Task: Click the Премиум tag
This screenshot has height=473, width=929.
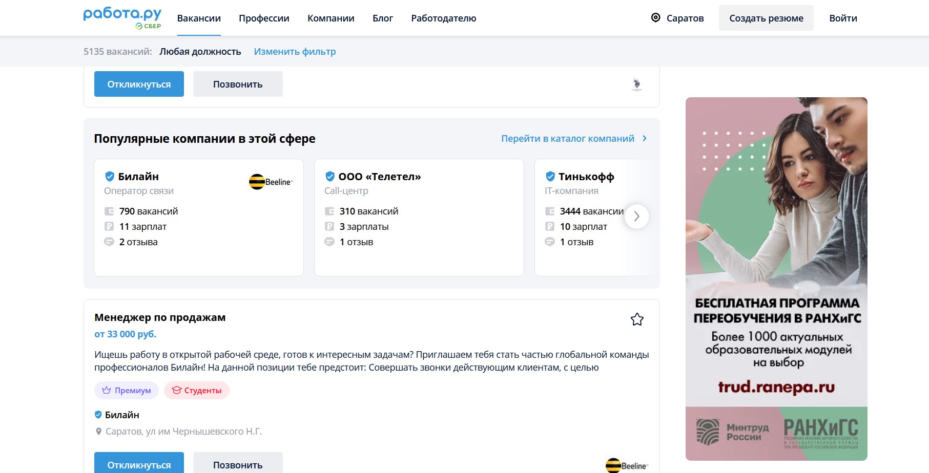Action: (x=127, y=391)
